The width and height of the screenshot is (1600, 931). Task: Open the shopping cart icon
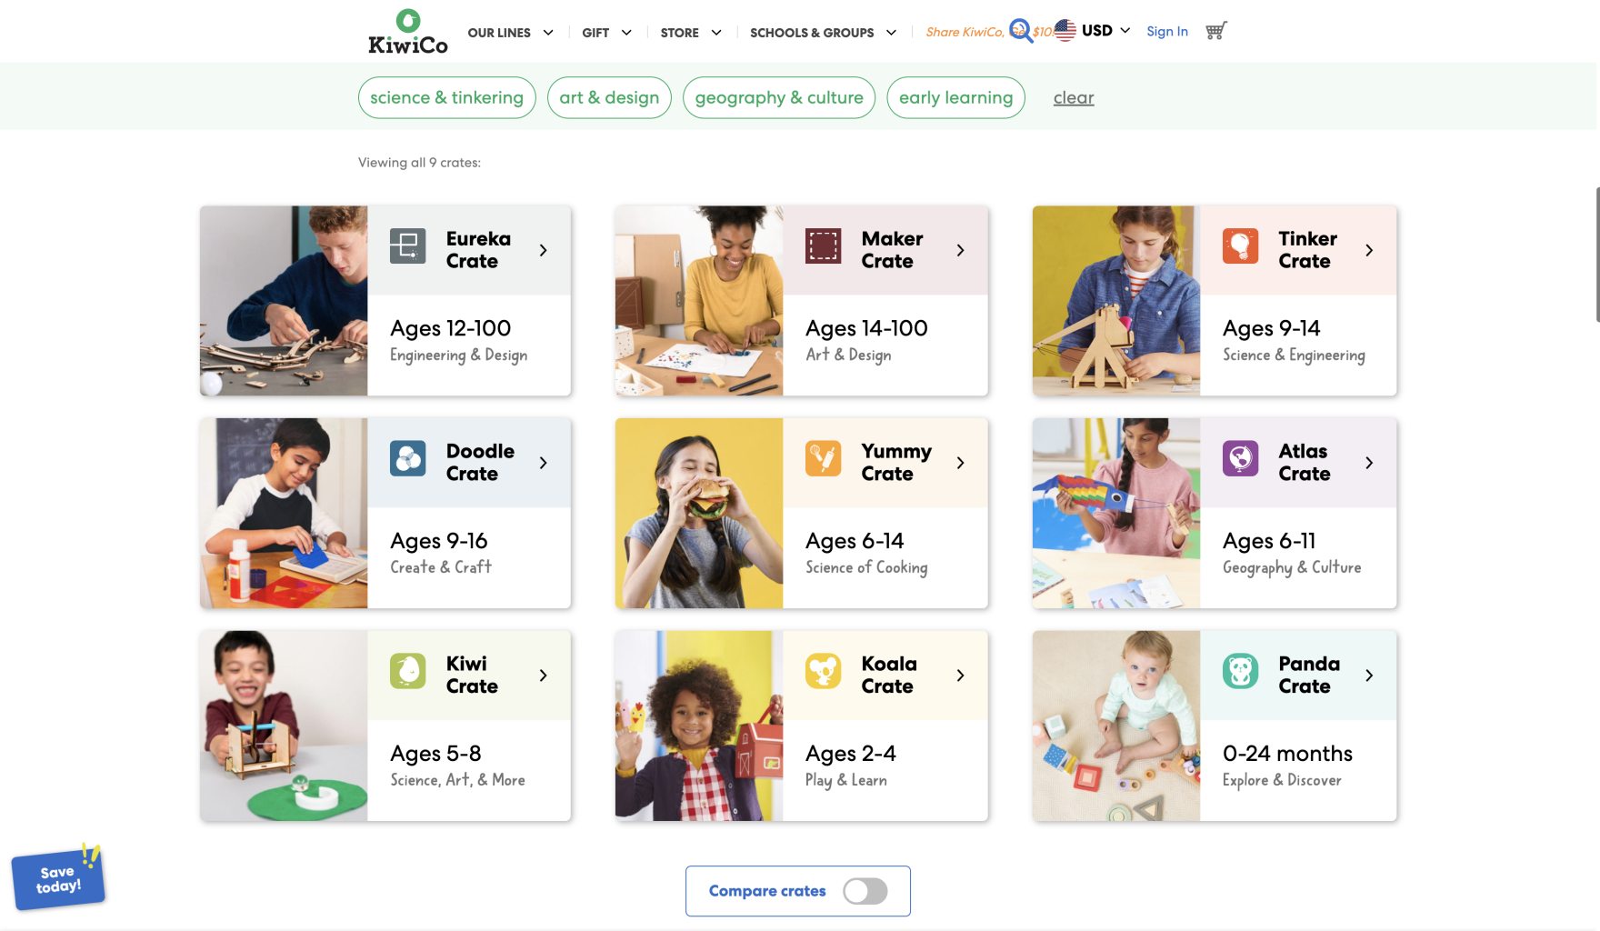(1215, 31)
